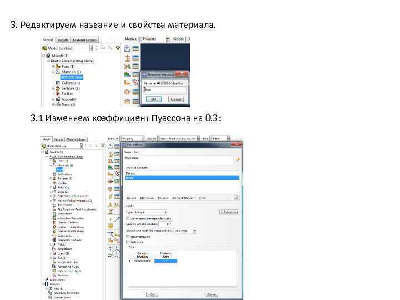Expand the Sections (1) node in the AISI 1005 Steel tree
This screenshot has width=400, height=300.
(53, 88)
